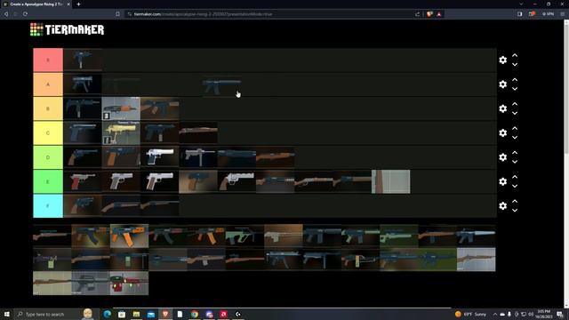569x320 pixels.
Task: Move the F tier row up with chevron
Action: [x=515, y=202]
